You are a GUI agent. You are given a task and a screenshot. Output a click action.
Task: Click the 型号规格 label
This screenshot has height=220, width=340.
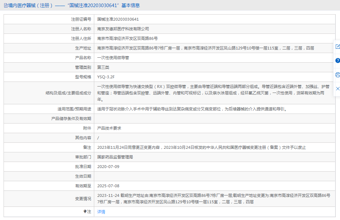tap(83, 77)
